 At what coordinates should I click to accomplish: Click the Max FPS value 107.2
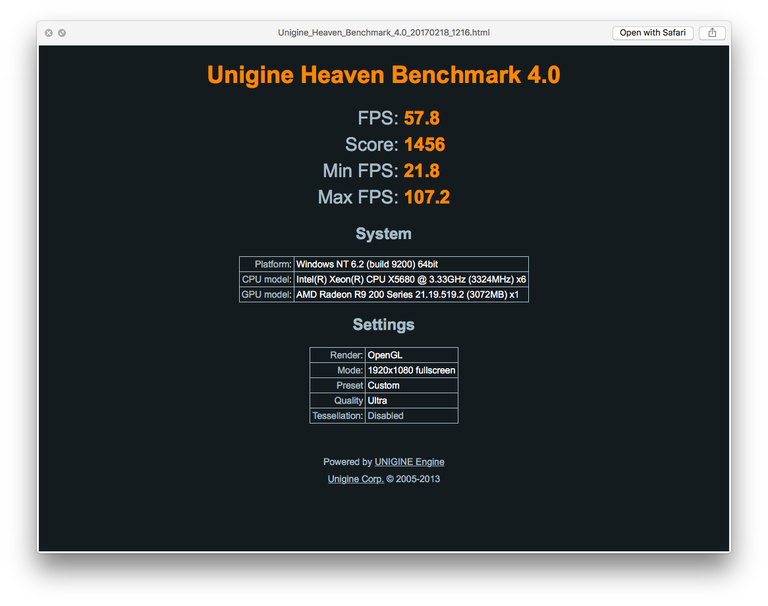[x=427, y=198]
